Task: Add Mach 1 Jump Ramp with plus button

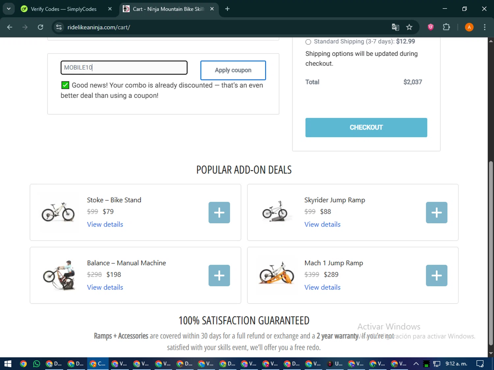Action: tap(437, 275)
